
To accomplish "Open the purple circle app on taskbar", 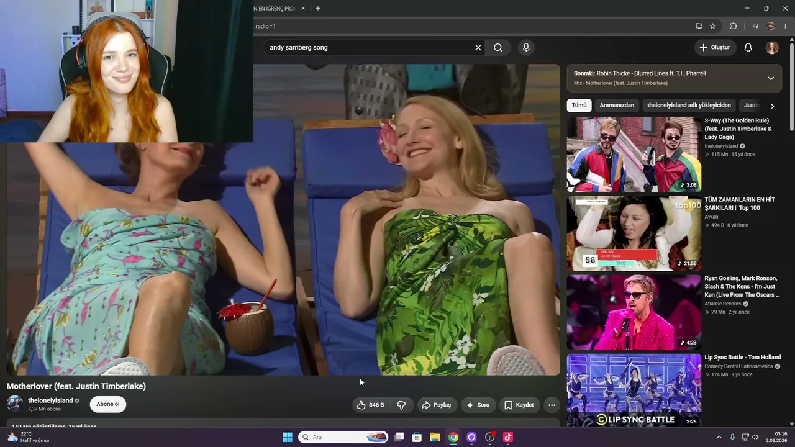I will tap(471, 437).
